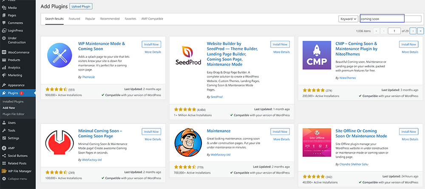Click the SeedProd plugin logo

pyautogui.click(x=188, y=55)
